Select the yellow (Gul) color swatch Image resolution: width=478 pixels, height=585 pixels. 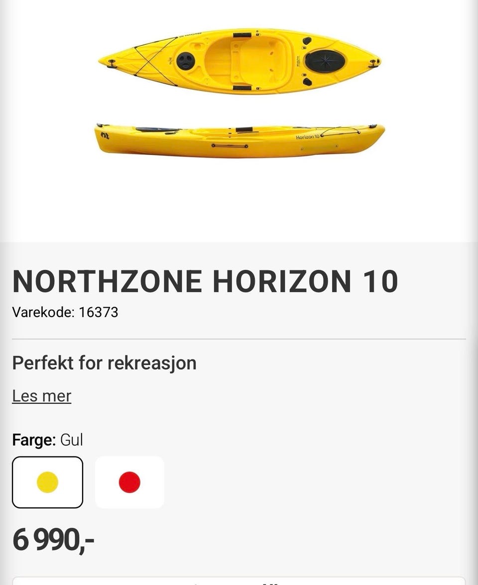(x=47, y=482)
